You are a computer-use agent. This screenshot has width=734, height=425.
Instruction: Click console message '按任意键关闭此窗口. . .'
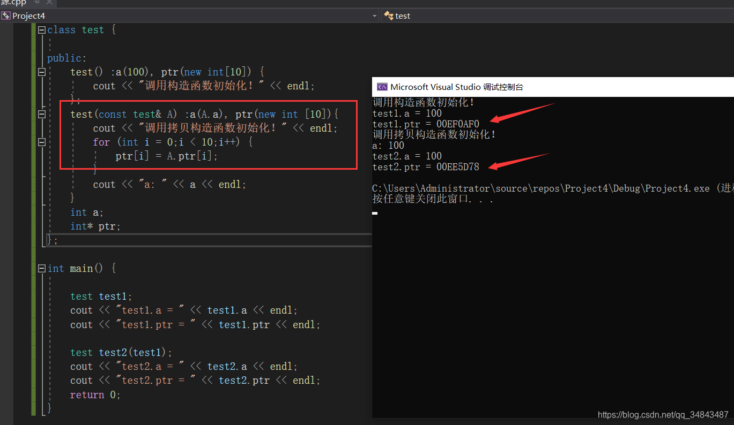433,199
